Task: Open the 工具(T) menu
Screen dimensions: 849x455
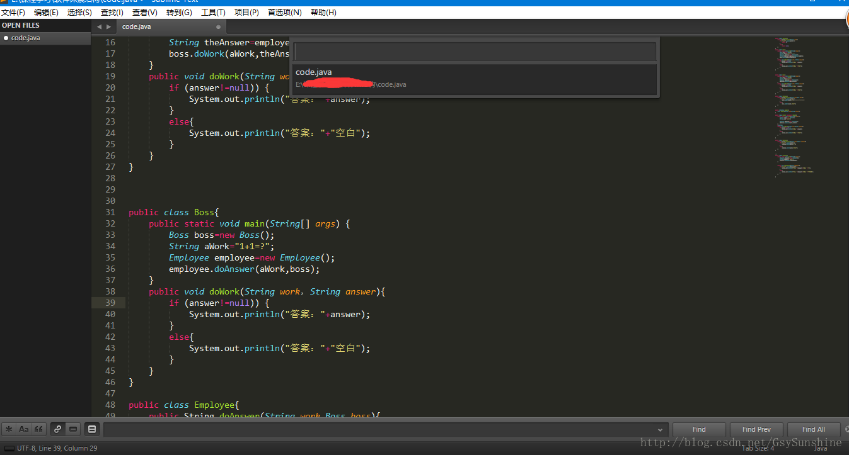Action: pos(213,13)
